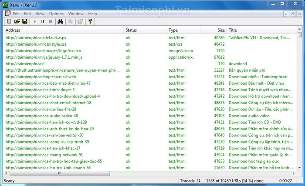Click the Properties toolbar icon
This screenshot has width=305, height=186.
[80, 21]
